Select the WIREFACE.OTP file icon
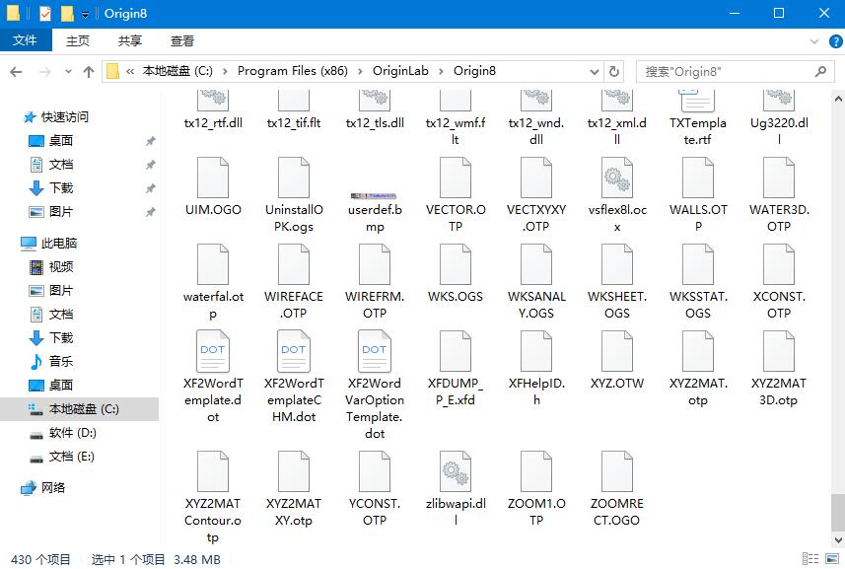This screenshot has height=569, width=845. coord(294,264)
